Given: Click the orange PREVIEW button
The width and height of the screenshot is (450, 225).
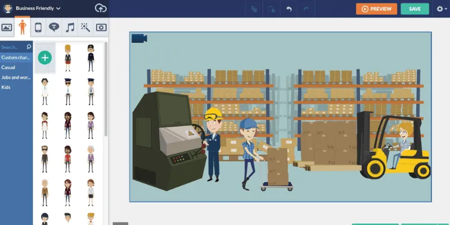Looking at the screenshot, I should pyautogui.click(x=376, y=9).
